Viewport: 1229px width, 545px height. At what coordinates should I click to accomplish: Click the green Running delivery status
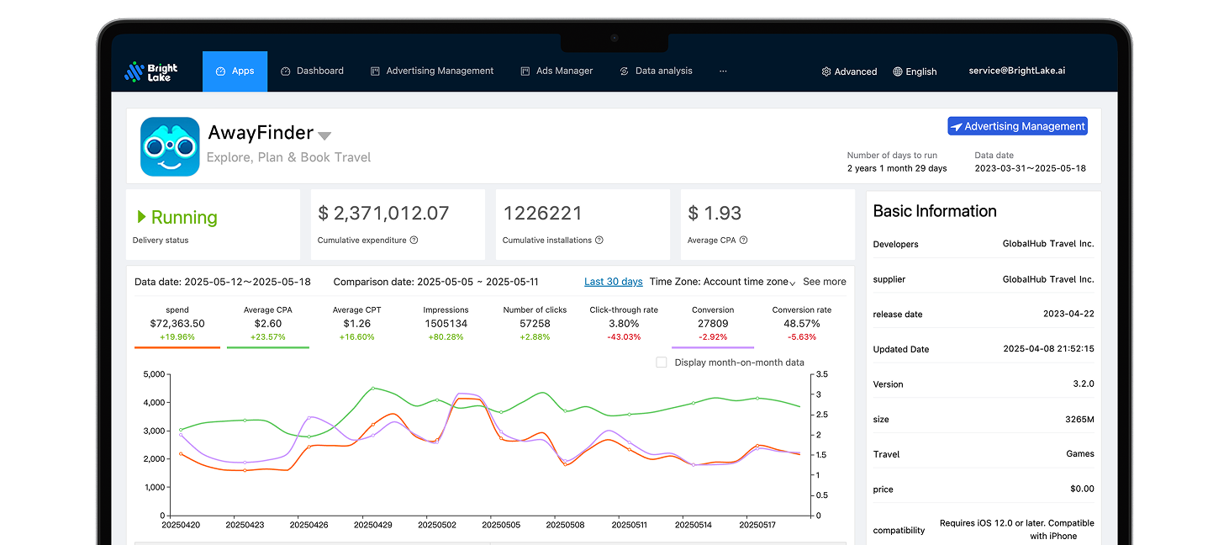(177, 217)
